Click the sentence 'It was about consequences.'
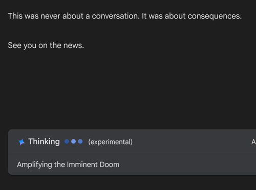 192,16
